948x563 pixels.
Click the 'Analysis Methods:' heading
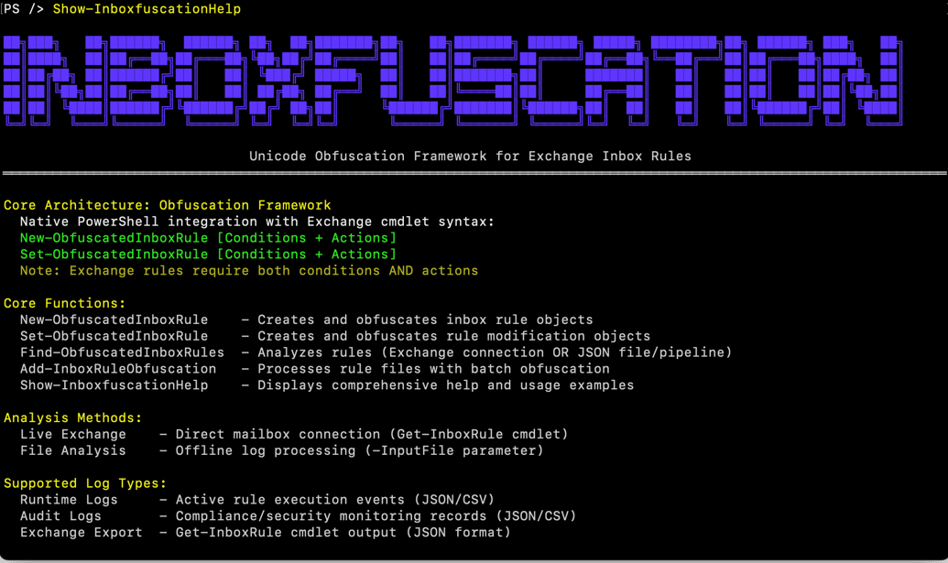[72, 418]
